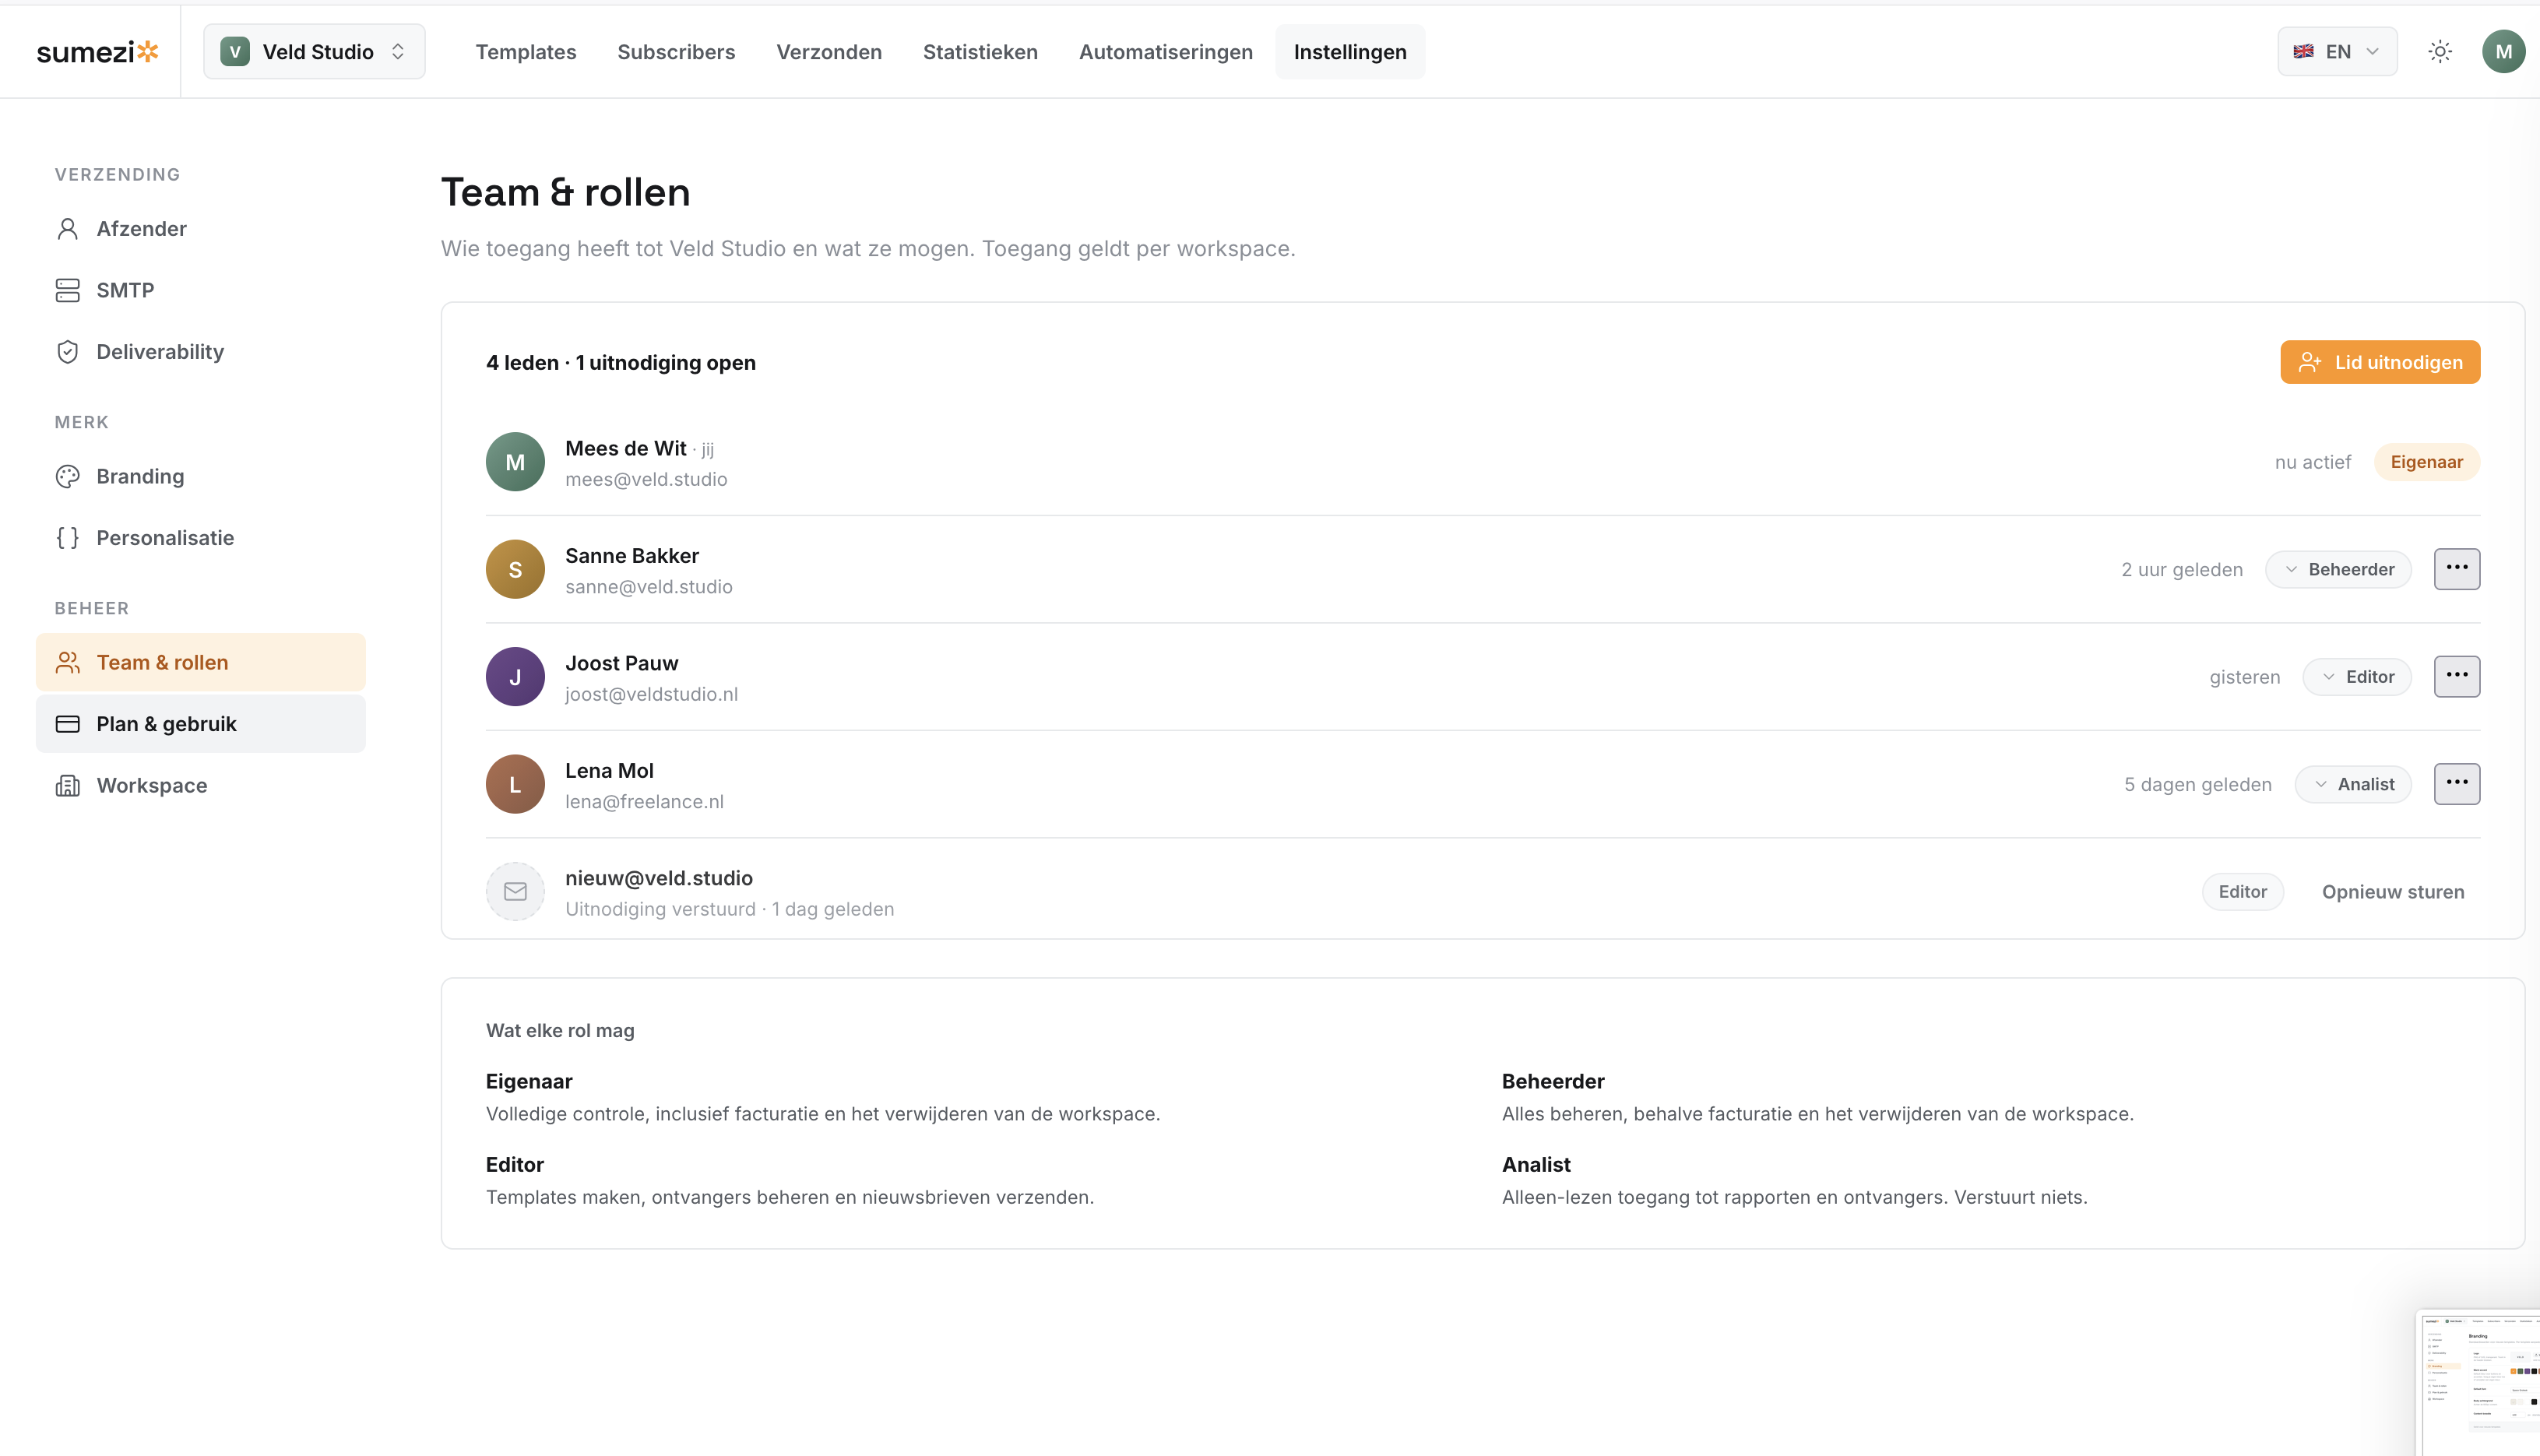The width and height of the screenshot is (2540, 1456).
Task: Open the M user avatar menu
Action: [2503, 51]
